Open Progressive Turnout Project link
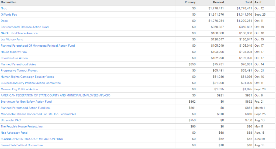 tap(19, 70)
